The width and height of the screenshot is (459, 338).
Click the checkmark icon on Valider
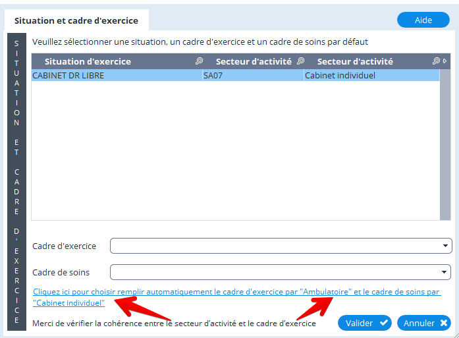383,323
